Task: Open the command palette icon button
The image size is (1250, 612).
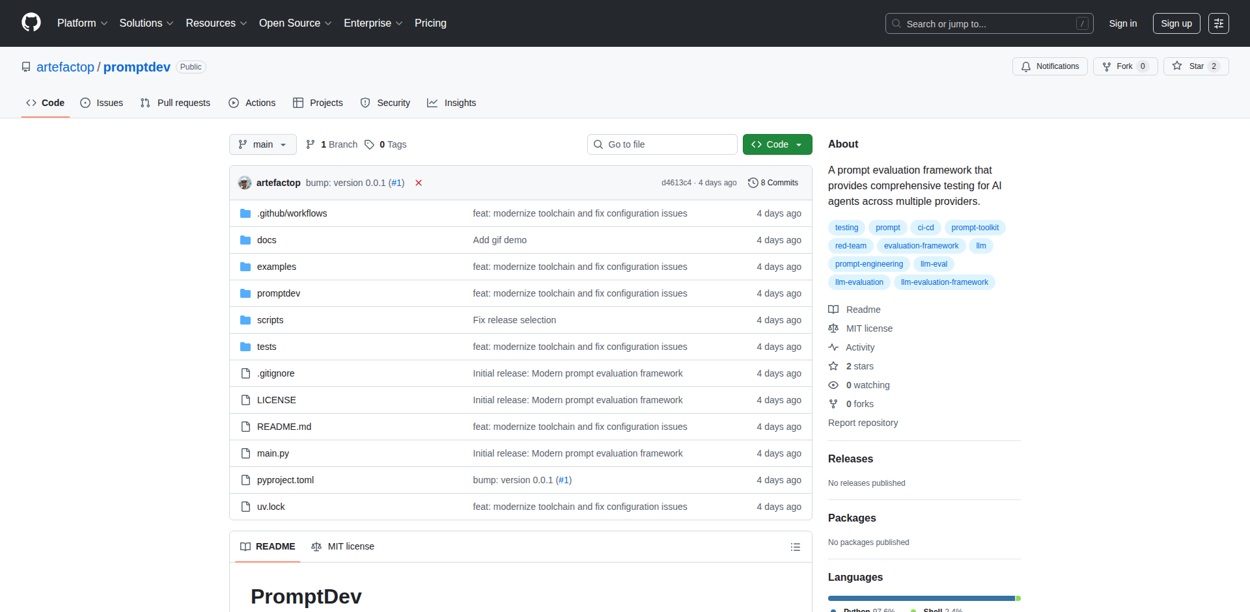Action: click(1218, 23)
